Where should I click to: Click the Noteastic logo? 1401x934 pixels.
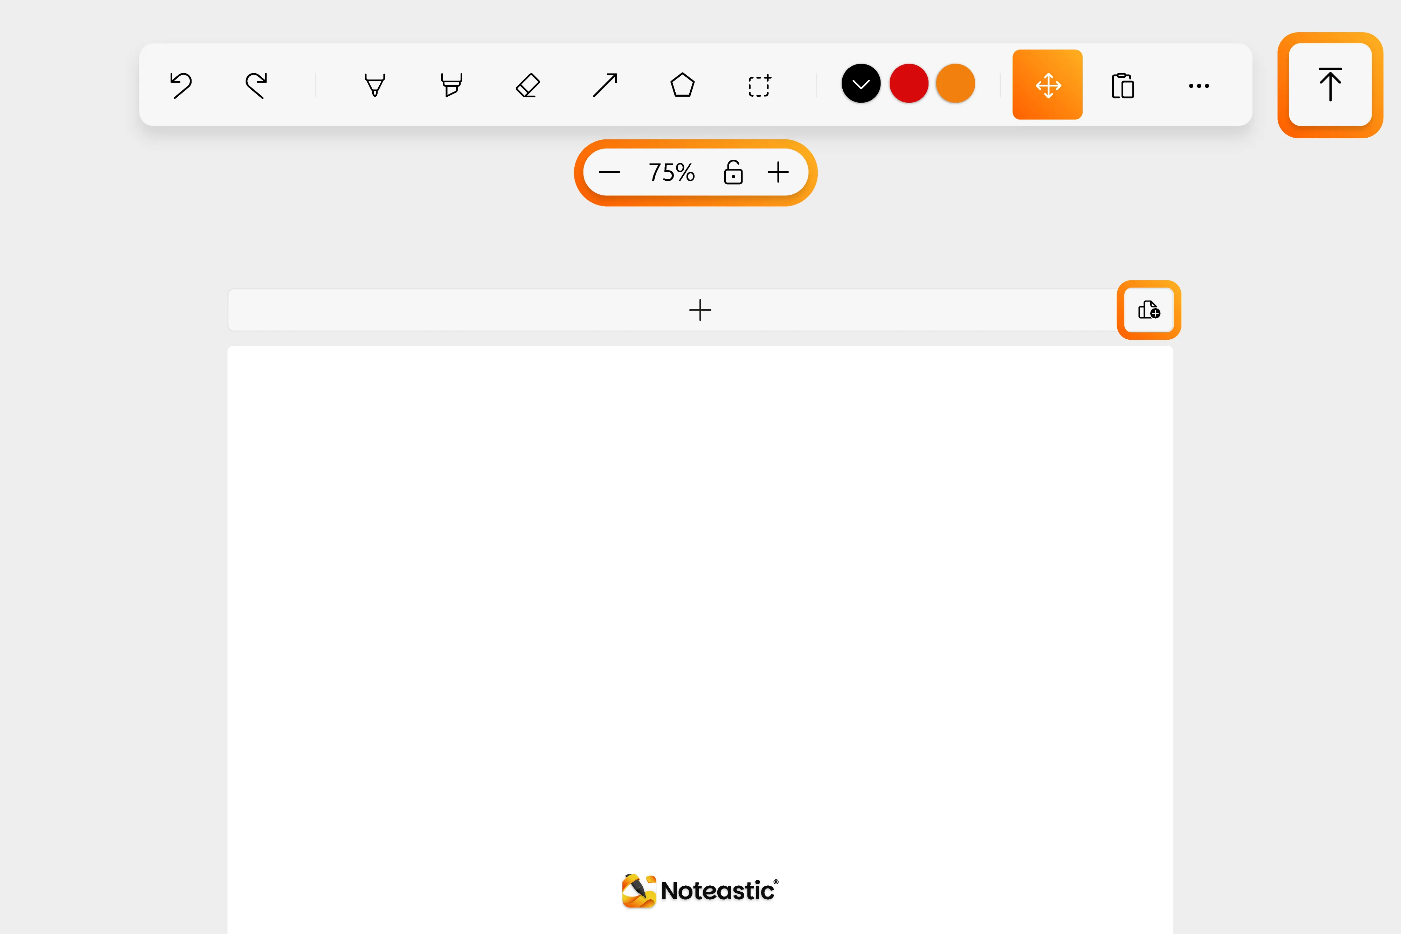(699, 890)
